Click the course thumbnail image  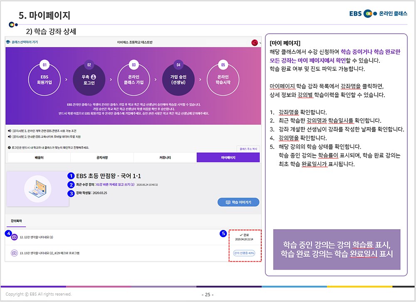point(38,189)
